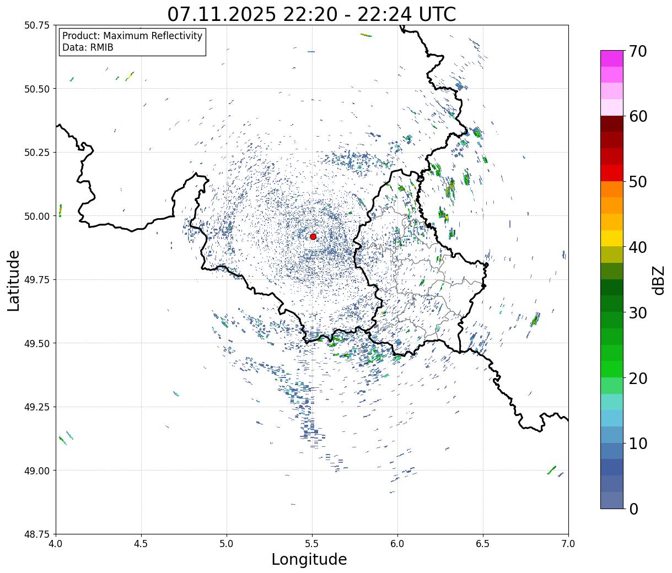The width and height of the screenshot is (672, 573).
Task: Click the colorbar tick label 30
Action: tap(638, 312)
